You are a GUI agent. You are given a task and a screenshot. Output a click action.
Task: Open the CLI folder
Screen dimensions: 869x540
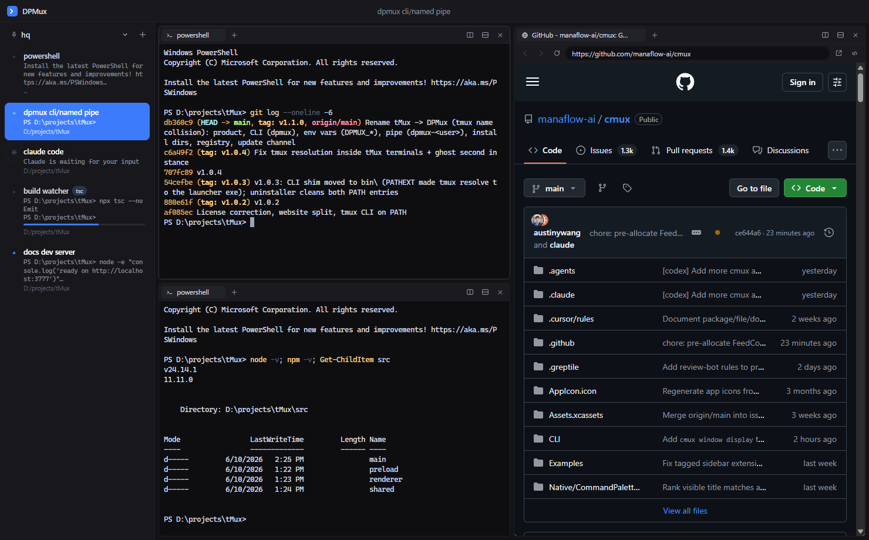point(554,439)
